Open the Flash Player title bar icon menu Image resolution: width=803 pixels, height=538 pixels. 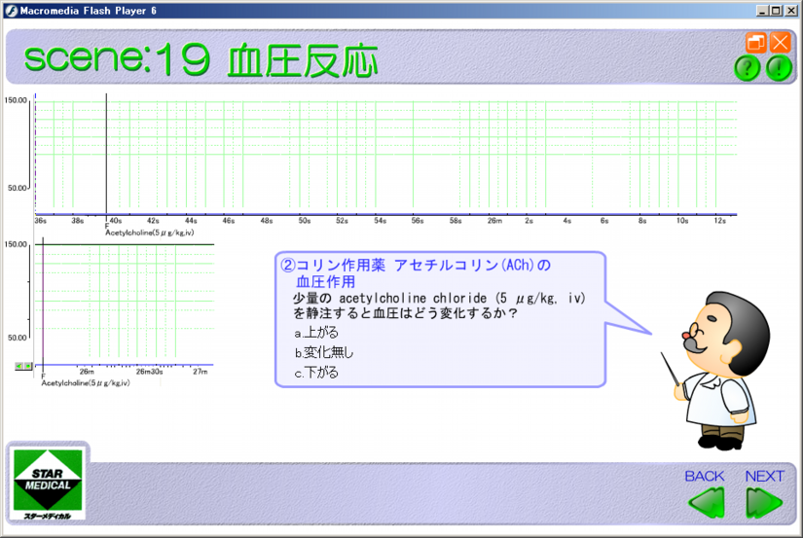(9, 9)
